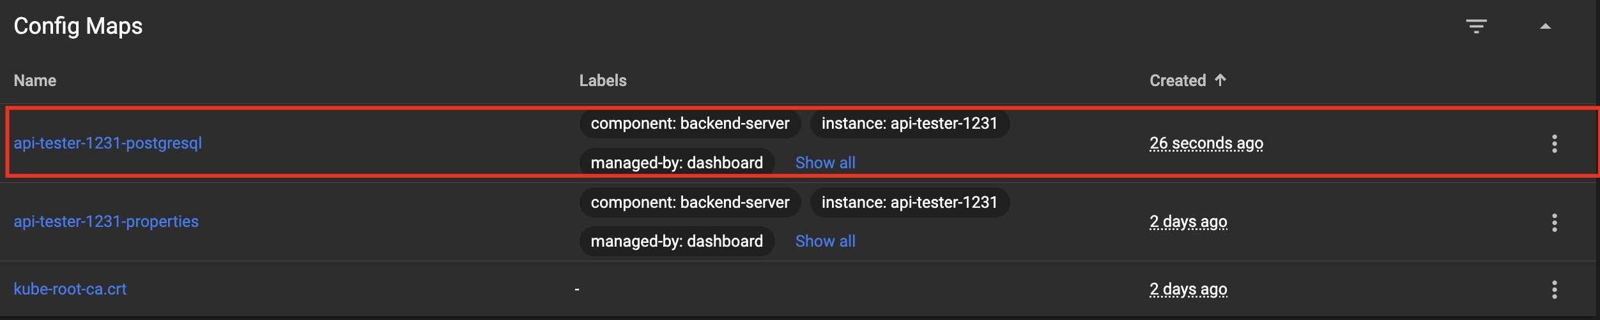Open actions menu for api-tester-1231-postgresql
The image size is (1600, 320).
[x=1554, y=143]
